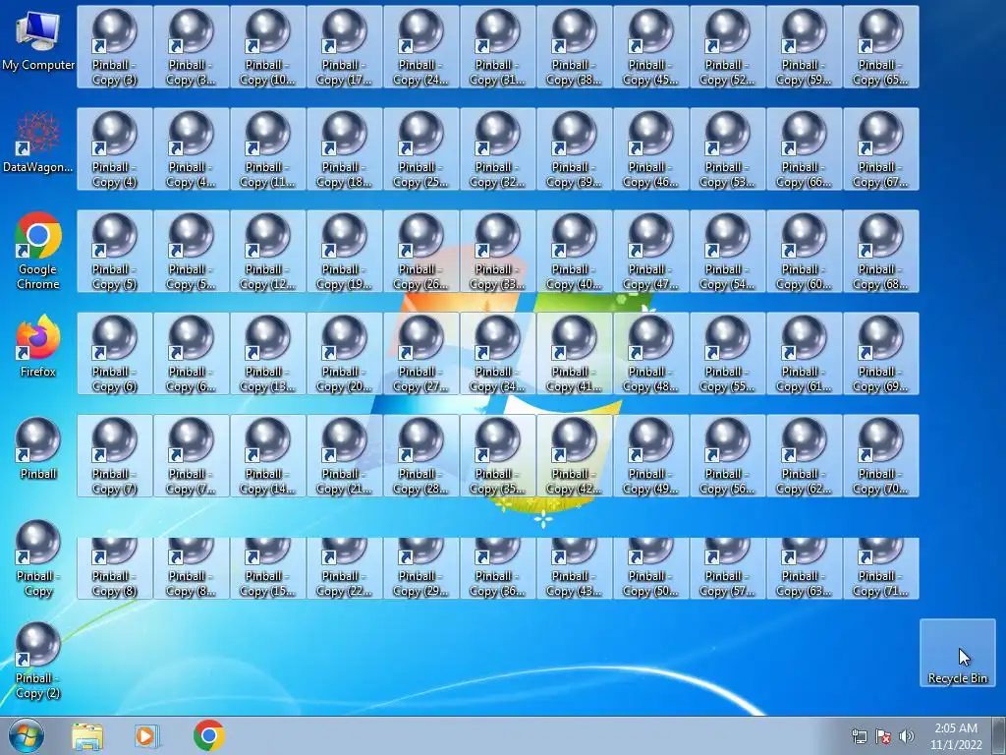The height and width of the screenshot is (755, 1006).
Task: Select the Pinball - Copy (56... shortcut
Action: point(728,456)
